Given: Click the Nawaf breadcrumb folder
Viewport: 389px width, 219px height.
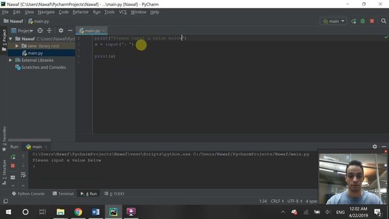Looking at the screenshot, I should [x=13, y=21].
